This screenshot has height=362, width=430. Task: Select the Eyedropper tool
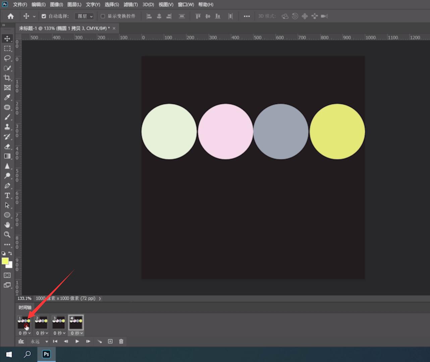(7, 98)
